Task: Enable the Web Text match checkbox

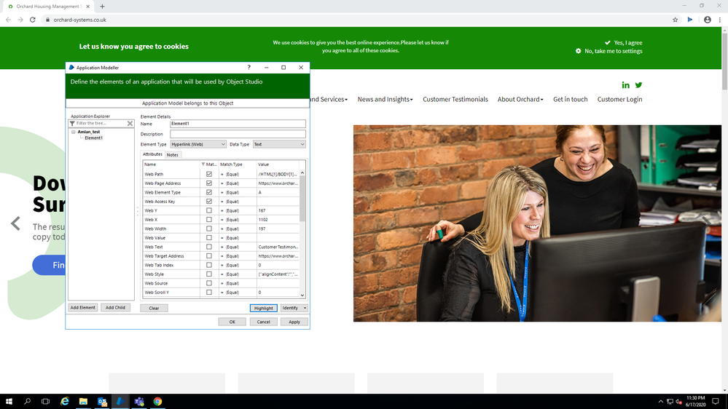Action: click(209, 247)
